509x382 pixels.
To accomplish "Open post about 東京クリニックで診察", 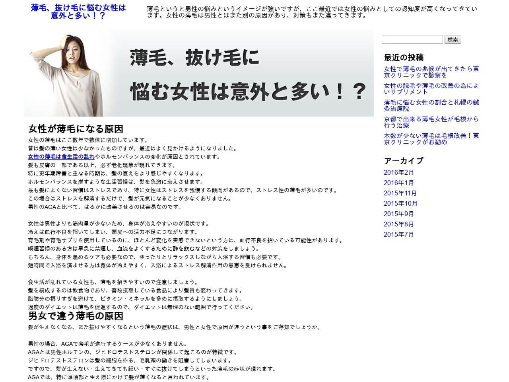I will tap(431, 72).
